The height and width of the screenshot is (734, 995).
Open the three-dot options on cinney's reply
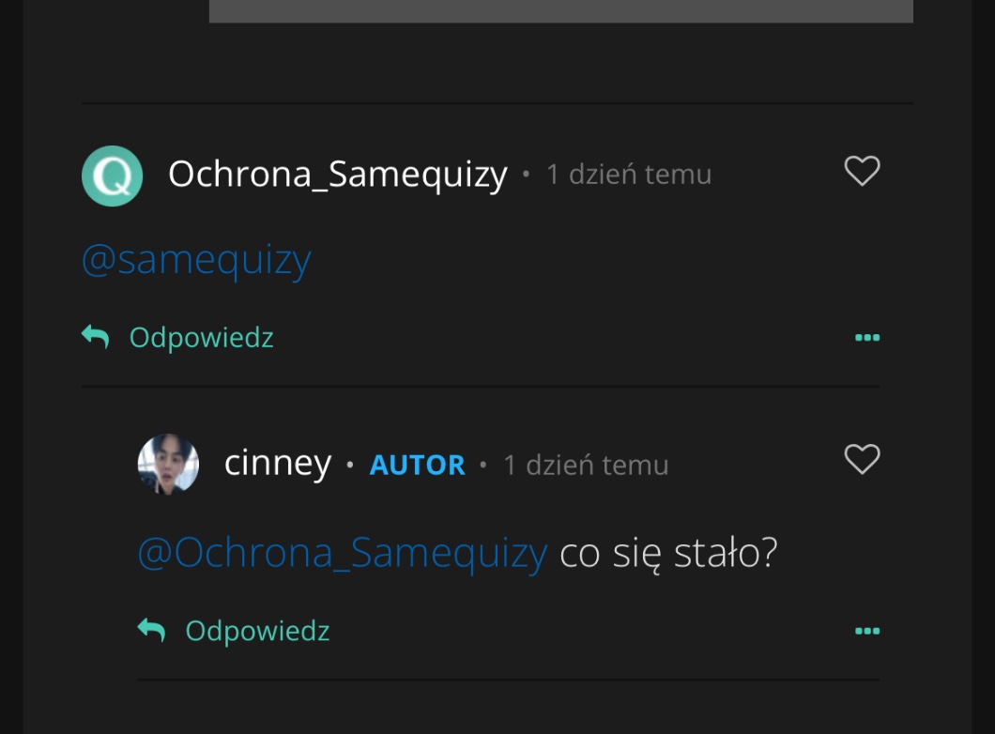click(x=867, y=631)
